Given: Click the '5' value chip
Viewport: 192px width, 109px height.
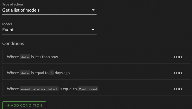Looking at the screenshot, I should pos(52,73).
